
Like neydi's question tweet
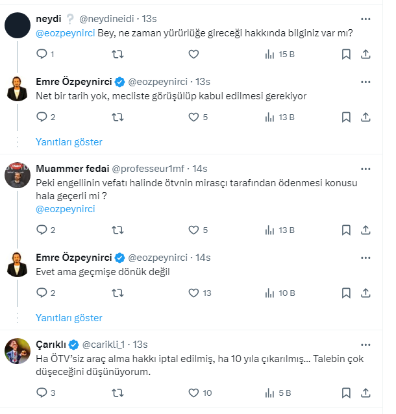pyautogui.click(x=193, y=55)
